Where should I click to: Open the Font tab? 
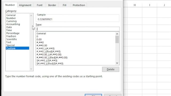point(40,5)
